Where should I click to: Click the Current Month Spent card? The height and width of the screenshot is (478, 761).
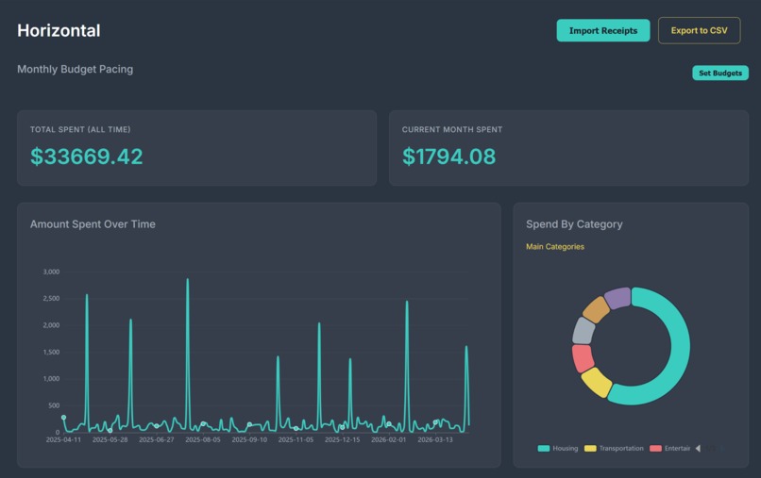pyautogui.click(x=568, y=148)
